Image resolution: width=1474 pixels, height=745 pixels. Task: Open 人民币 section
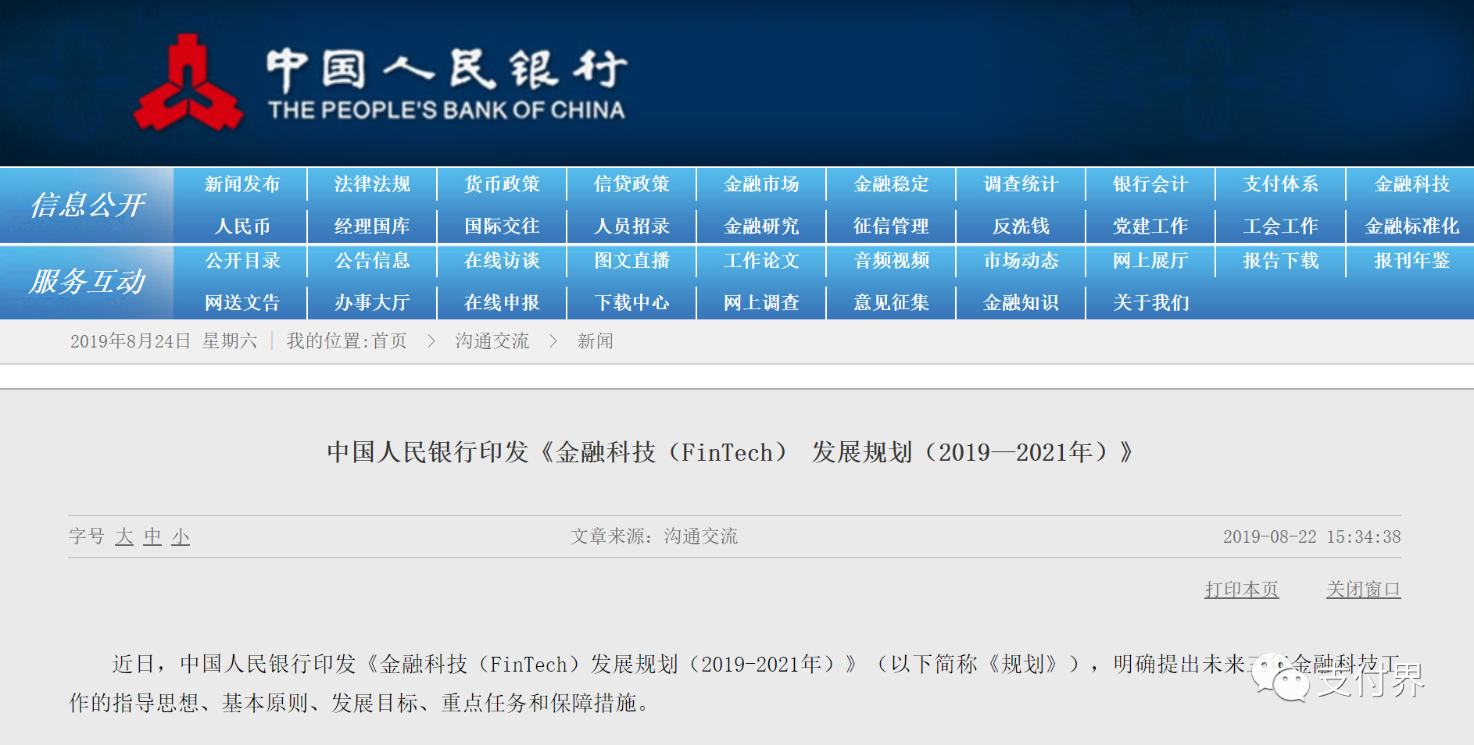[242, 226]
